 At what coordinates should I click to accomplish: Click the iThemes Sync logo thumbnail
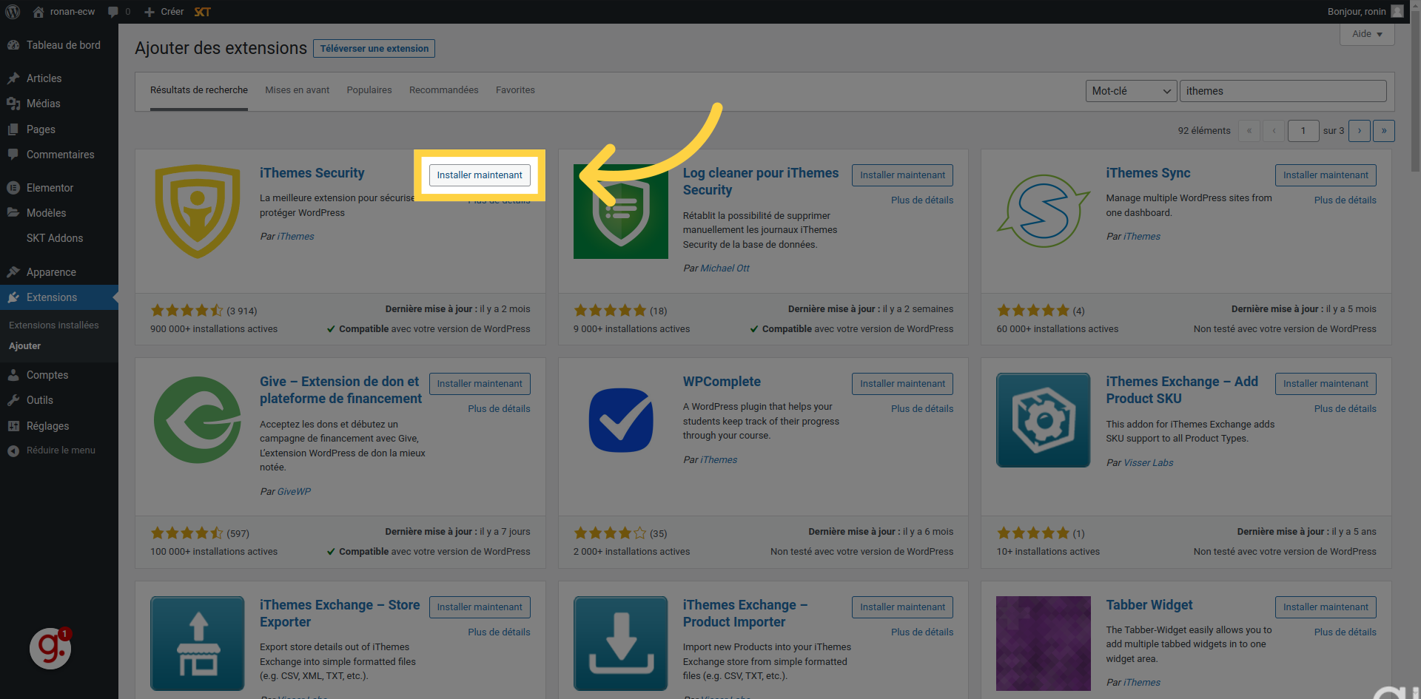pos(1044,212)
